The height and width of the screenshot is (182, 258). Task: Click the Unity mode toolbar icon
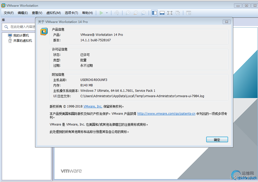pyautogui.click(x=178, y=13)
